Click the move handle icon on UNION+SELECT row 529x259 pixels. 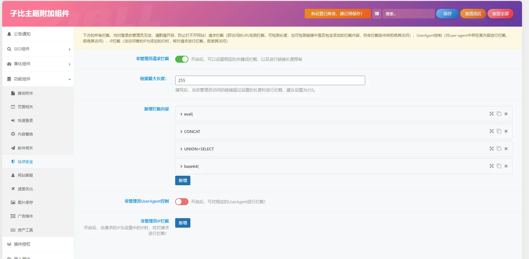492,148
